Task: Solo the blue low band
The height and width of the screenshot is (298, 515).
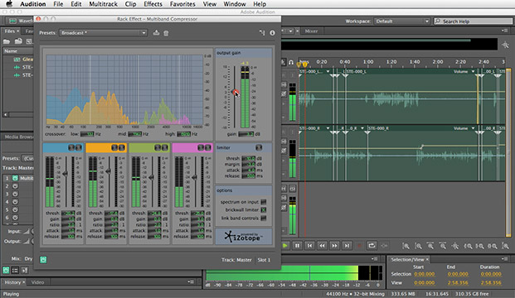Action: [71, 147]
